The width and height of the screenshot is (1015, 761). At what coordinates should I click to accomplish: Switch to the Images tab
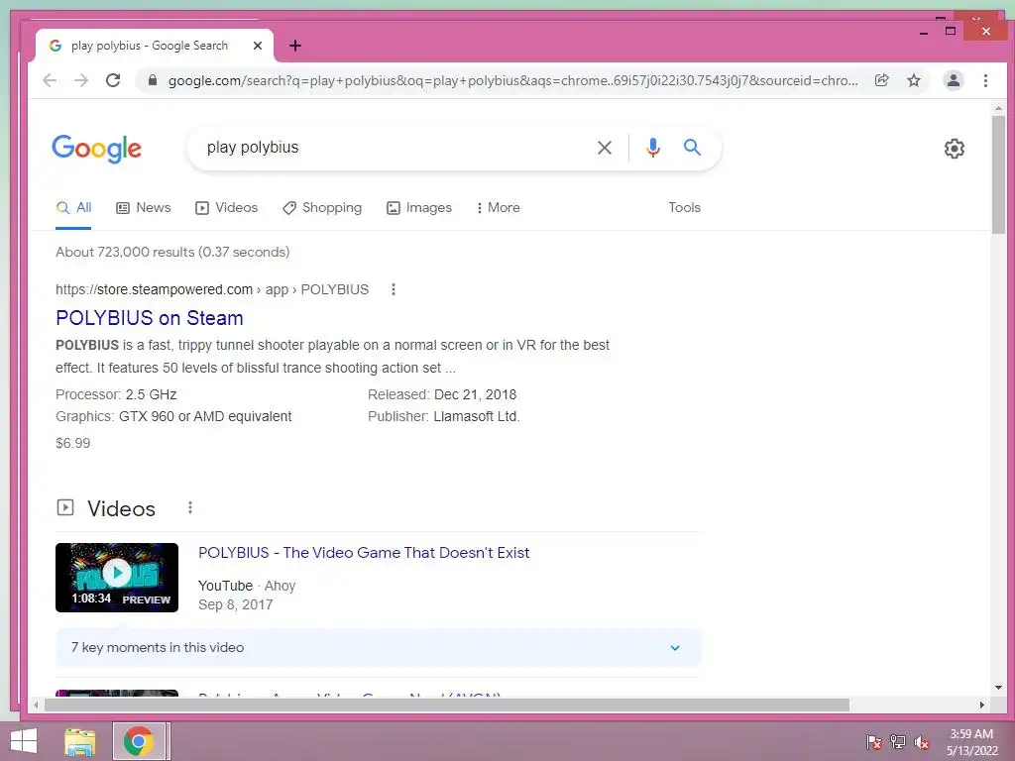[x=419, y=208]
